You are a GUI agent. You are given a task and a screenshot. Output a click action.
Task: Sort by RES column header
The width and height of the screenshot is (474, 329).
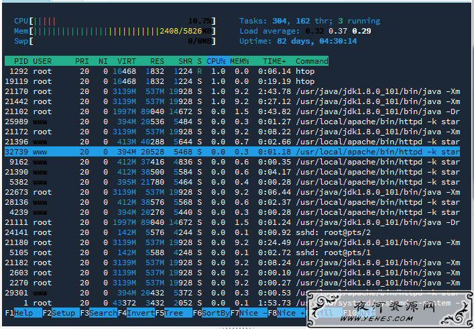(x=157, y=61)
